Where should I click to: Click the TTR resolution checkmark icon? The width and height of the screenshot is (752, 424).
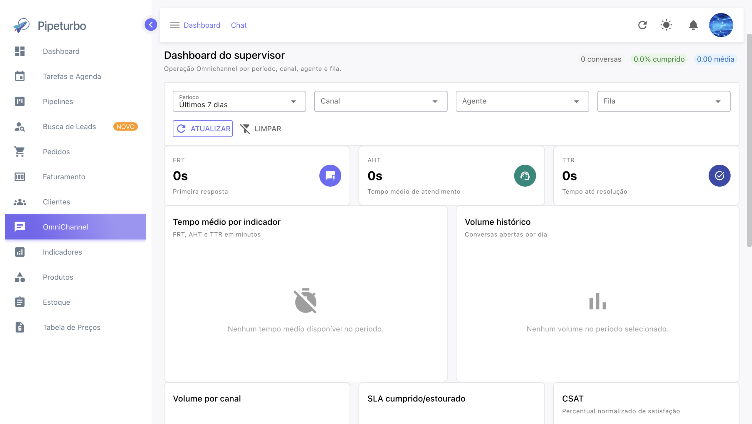coord(719,176)
